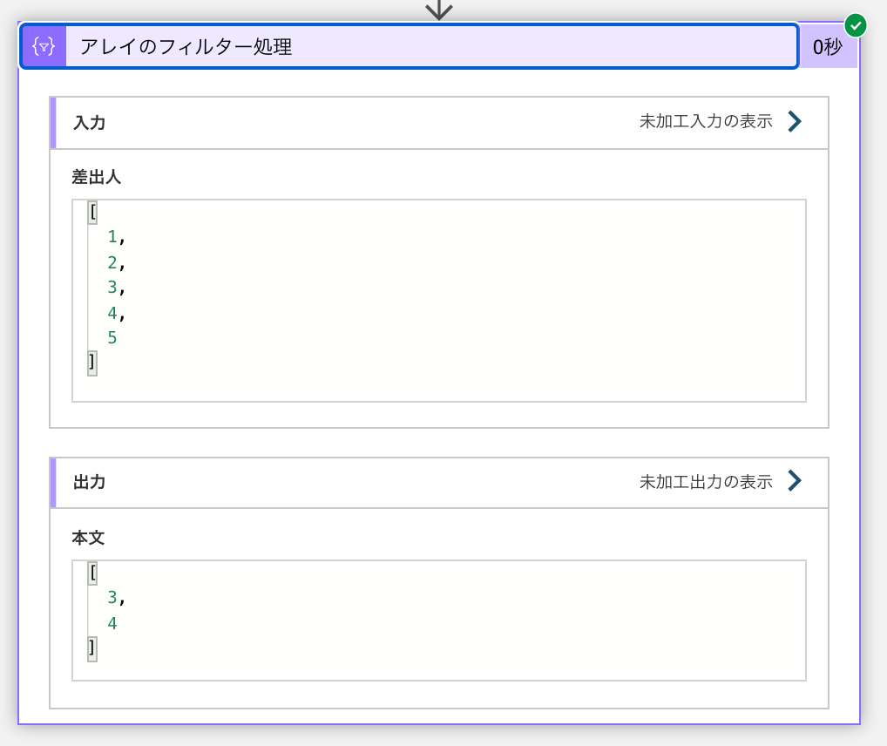
Task: Click the chevron next to 未加工出力の表示
Action: (x=795, y=480)
